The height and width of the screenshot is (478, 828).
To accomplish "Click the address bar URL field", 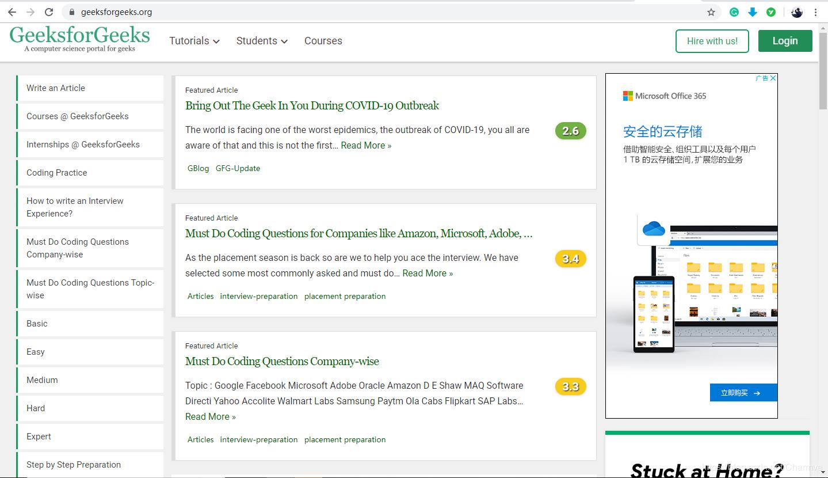I will (x=345, y=12).
